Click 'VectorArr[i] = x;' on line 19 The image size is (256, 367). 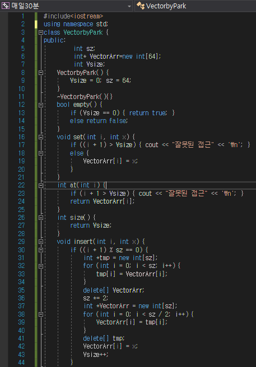[111, 161]
